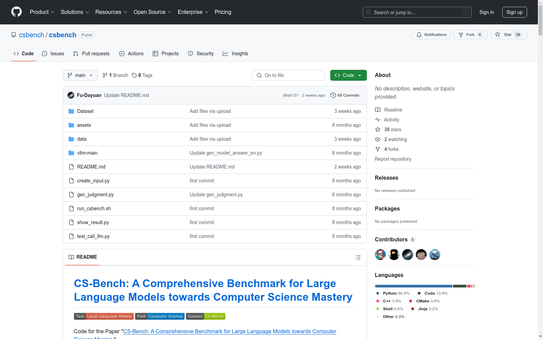Select the Code repository tab
Screen dimensions: 543x339
pos(24,54)
